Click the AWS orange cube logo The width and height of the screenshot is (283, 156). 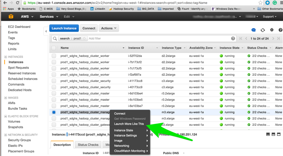tap(11, 17)
